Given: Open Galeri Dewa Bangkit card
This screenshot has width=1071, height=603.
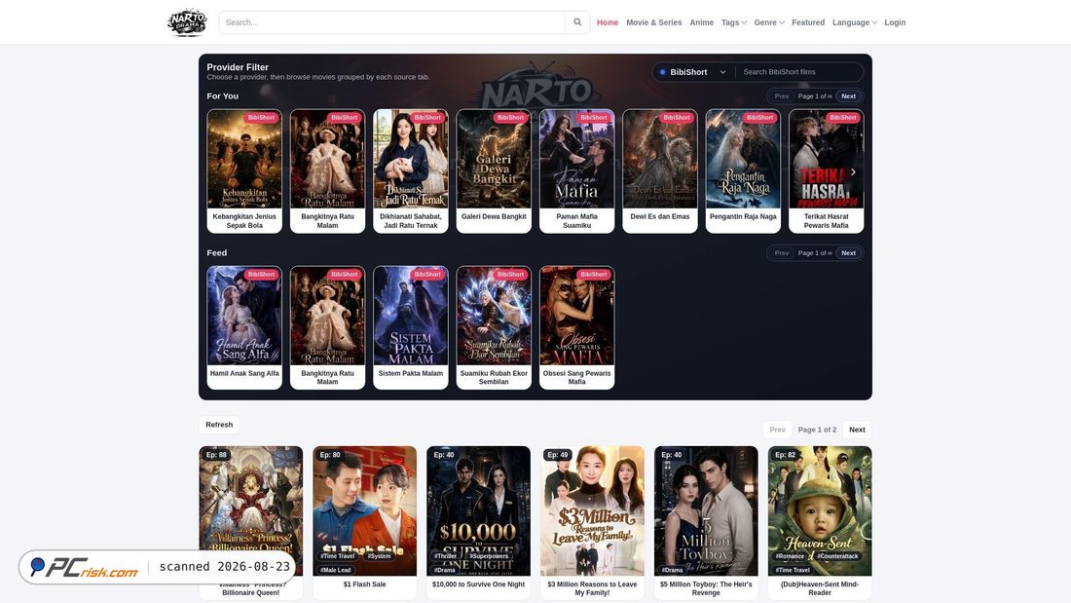Looking at the screenshot, I should (494, 170).
